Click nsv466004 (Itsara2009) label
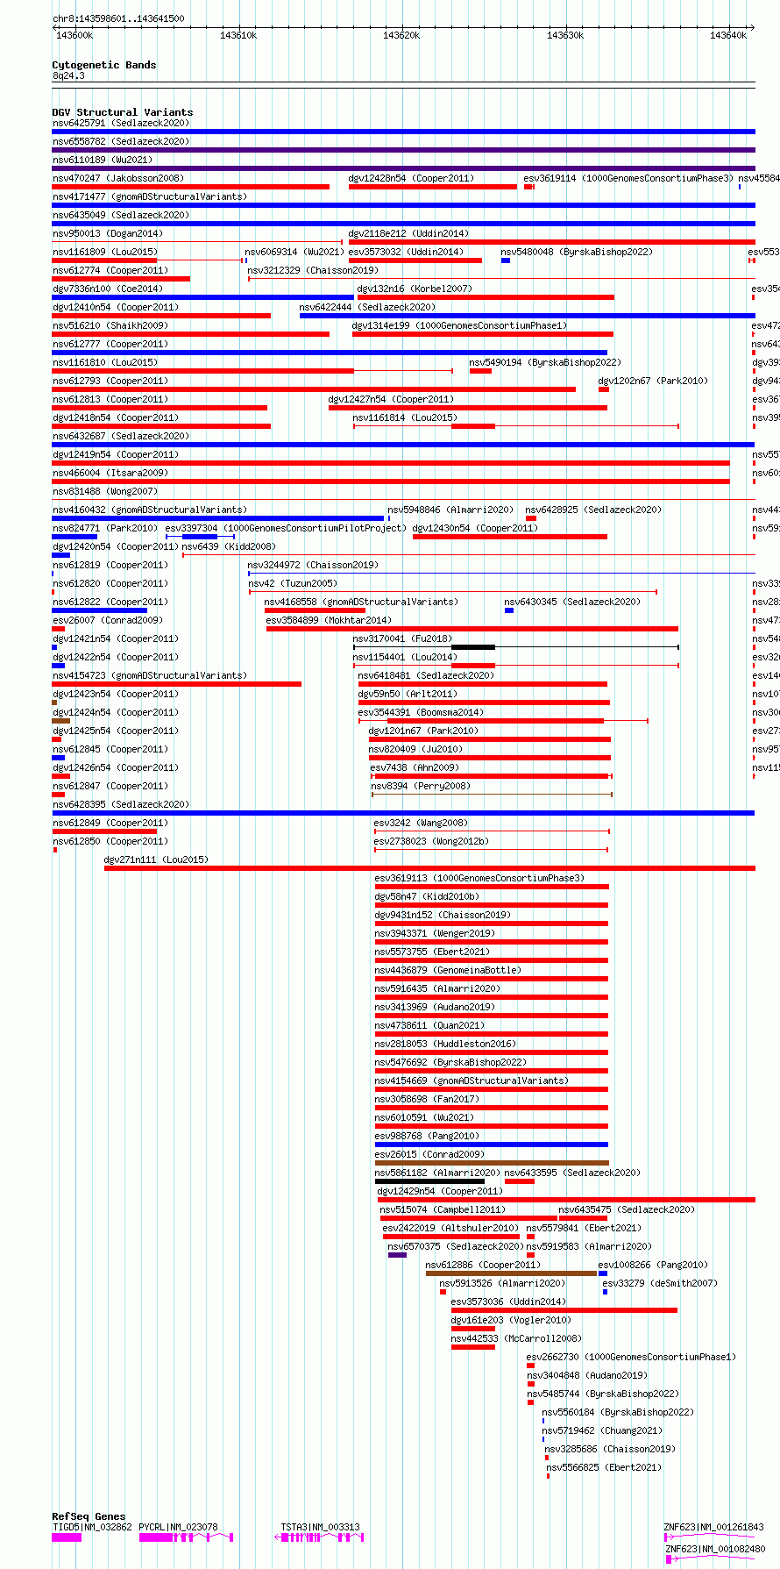 pos(110,473)
